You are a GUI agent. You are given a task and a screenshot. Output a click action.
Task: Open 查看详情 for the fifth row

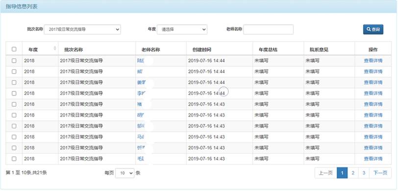(373, 104)
